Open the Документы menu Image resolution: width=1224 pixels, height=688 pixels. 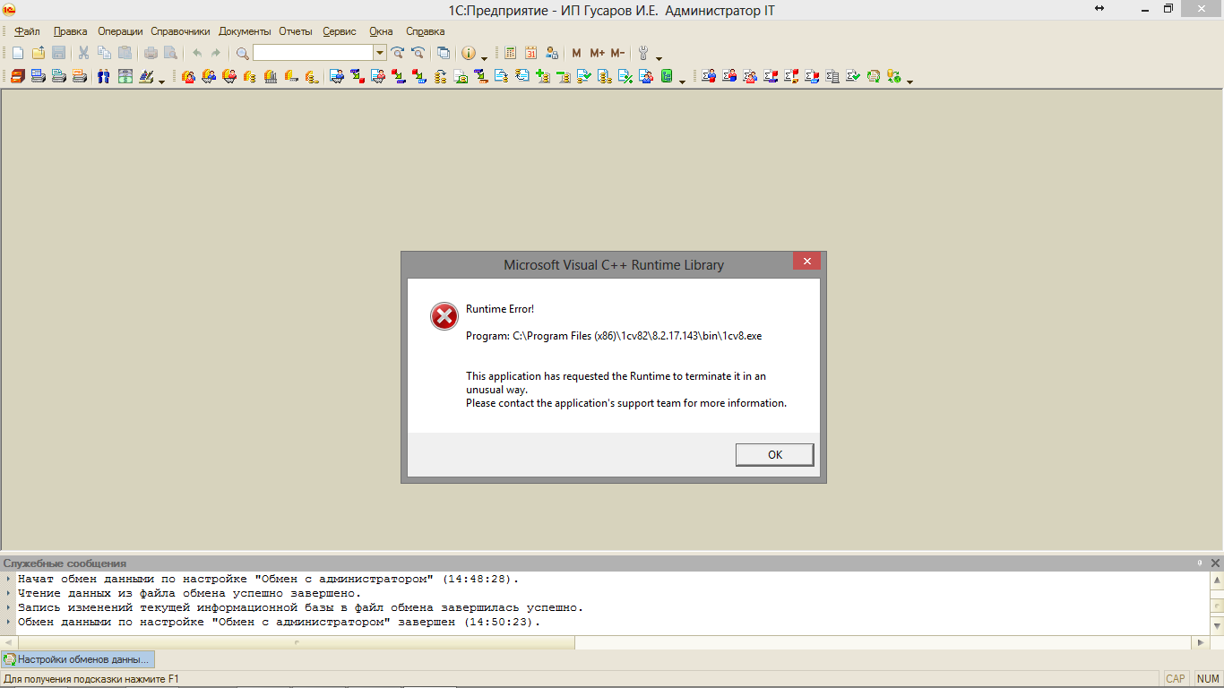point(246,31)
